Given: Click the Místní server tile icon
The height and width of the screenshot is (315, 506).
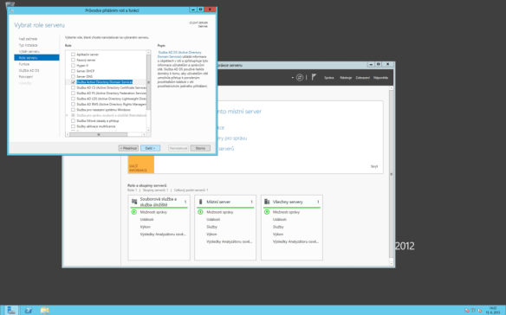Looking at the screenshot, I should [200, 202].
